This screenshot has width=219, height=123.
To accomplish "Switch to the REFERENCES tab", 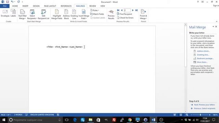I will click(x=66, y=6).
